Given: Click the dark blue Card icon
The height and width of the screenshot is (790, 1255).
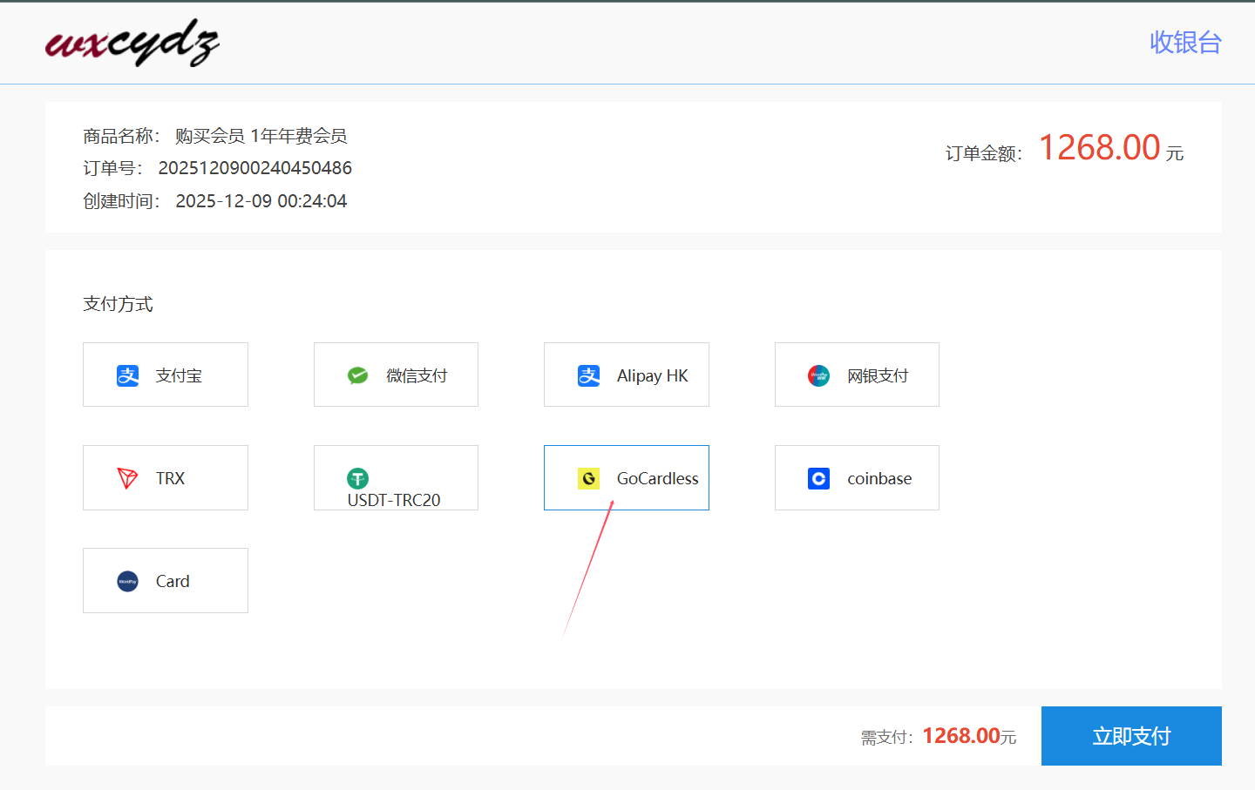Looking at the screenshot, I should click(128, 581).
